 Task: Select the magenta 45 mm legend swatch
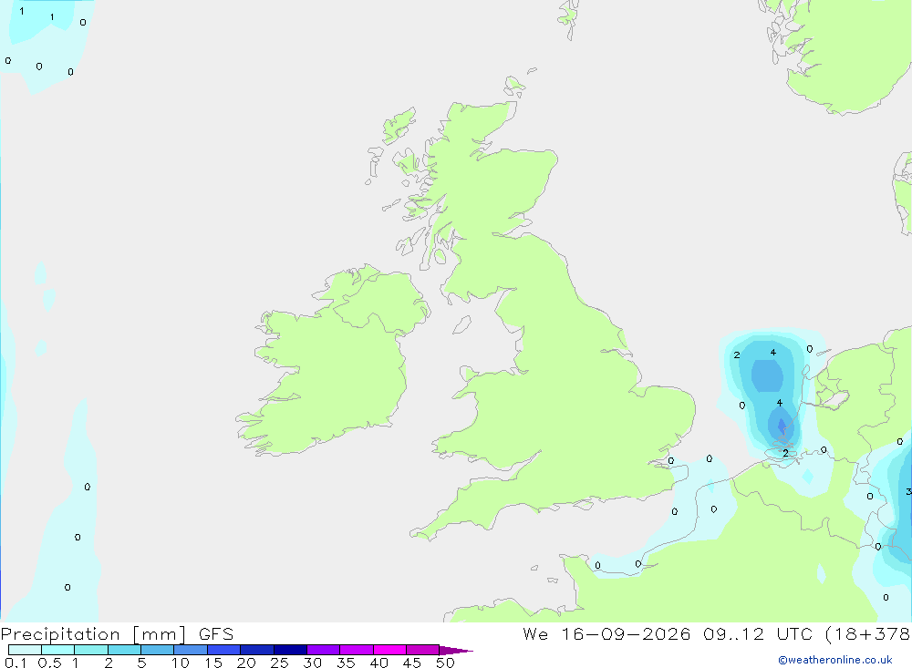click(x=422, y=650)
